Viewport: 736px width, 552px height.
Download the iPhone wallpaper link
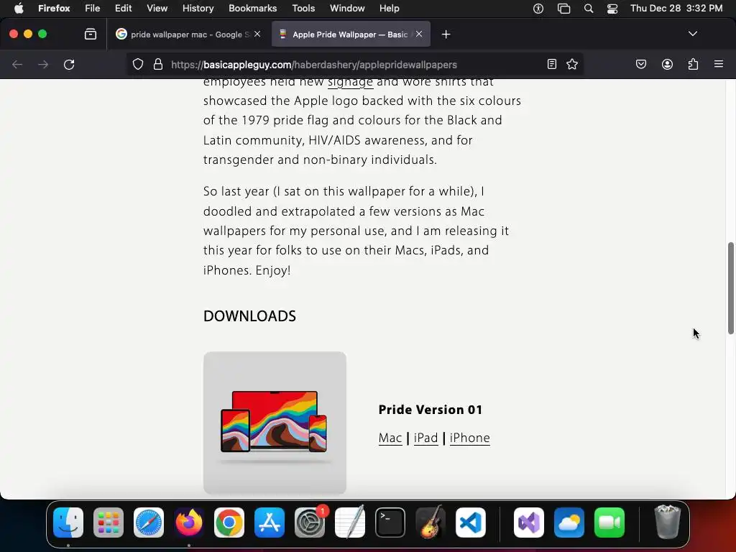click(x=470, y=438)
